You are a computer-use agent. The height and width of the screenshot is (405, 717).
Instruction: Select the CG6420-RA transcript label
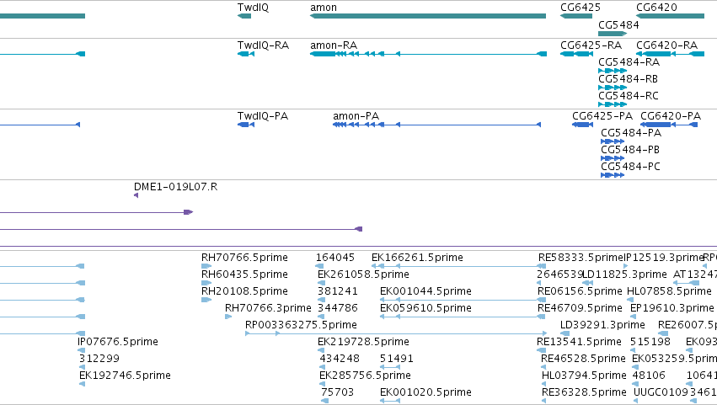[x=666, y=45]
